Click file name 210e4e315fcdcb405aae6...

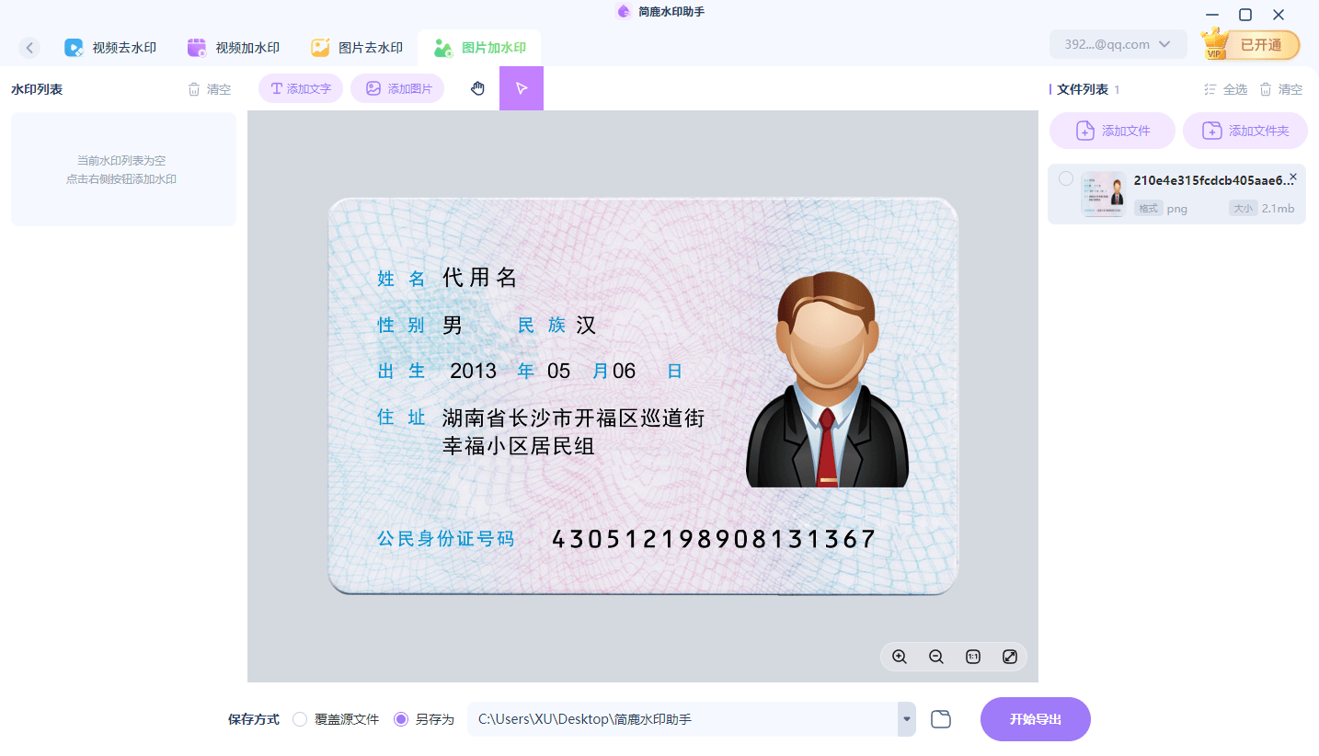(x=1213, y=180)
